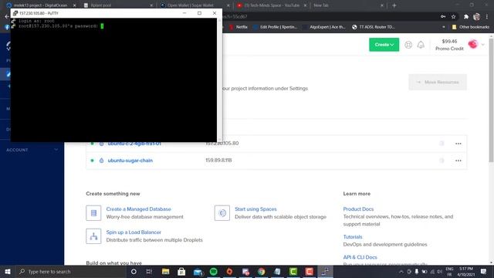
Task: Click the green Create button
Action: click(x=384, y=45)
